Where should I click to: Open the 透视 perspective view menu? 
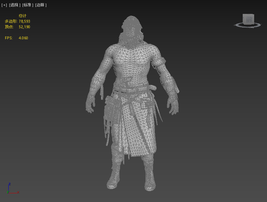(x=15, y=5)
